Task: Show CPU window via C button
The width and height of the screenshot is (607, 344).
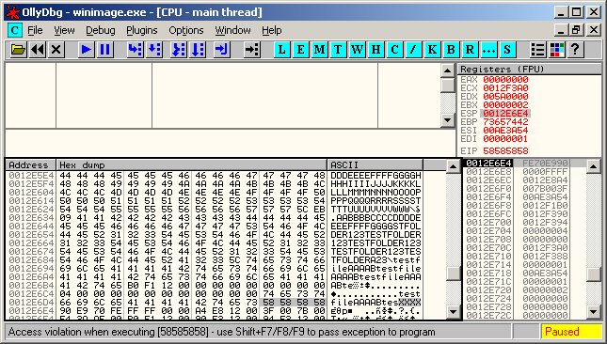Action: [394, 50]
